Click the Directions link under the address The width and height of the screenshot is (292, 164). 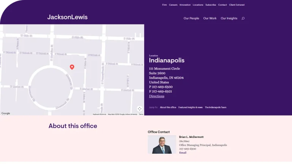[157, 96]
